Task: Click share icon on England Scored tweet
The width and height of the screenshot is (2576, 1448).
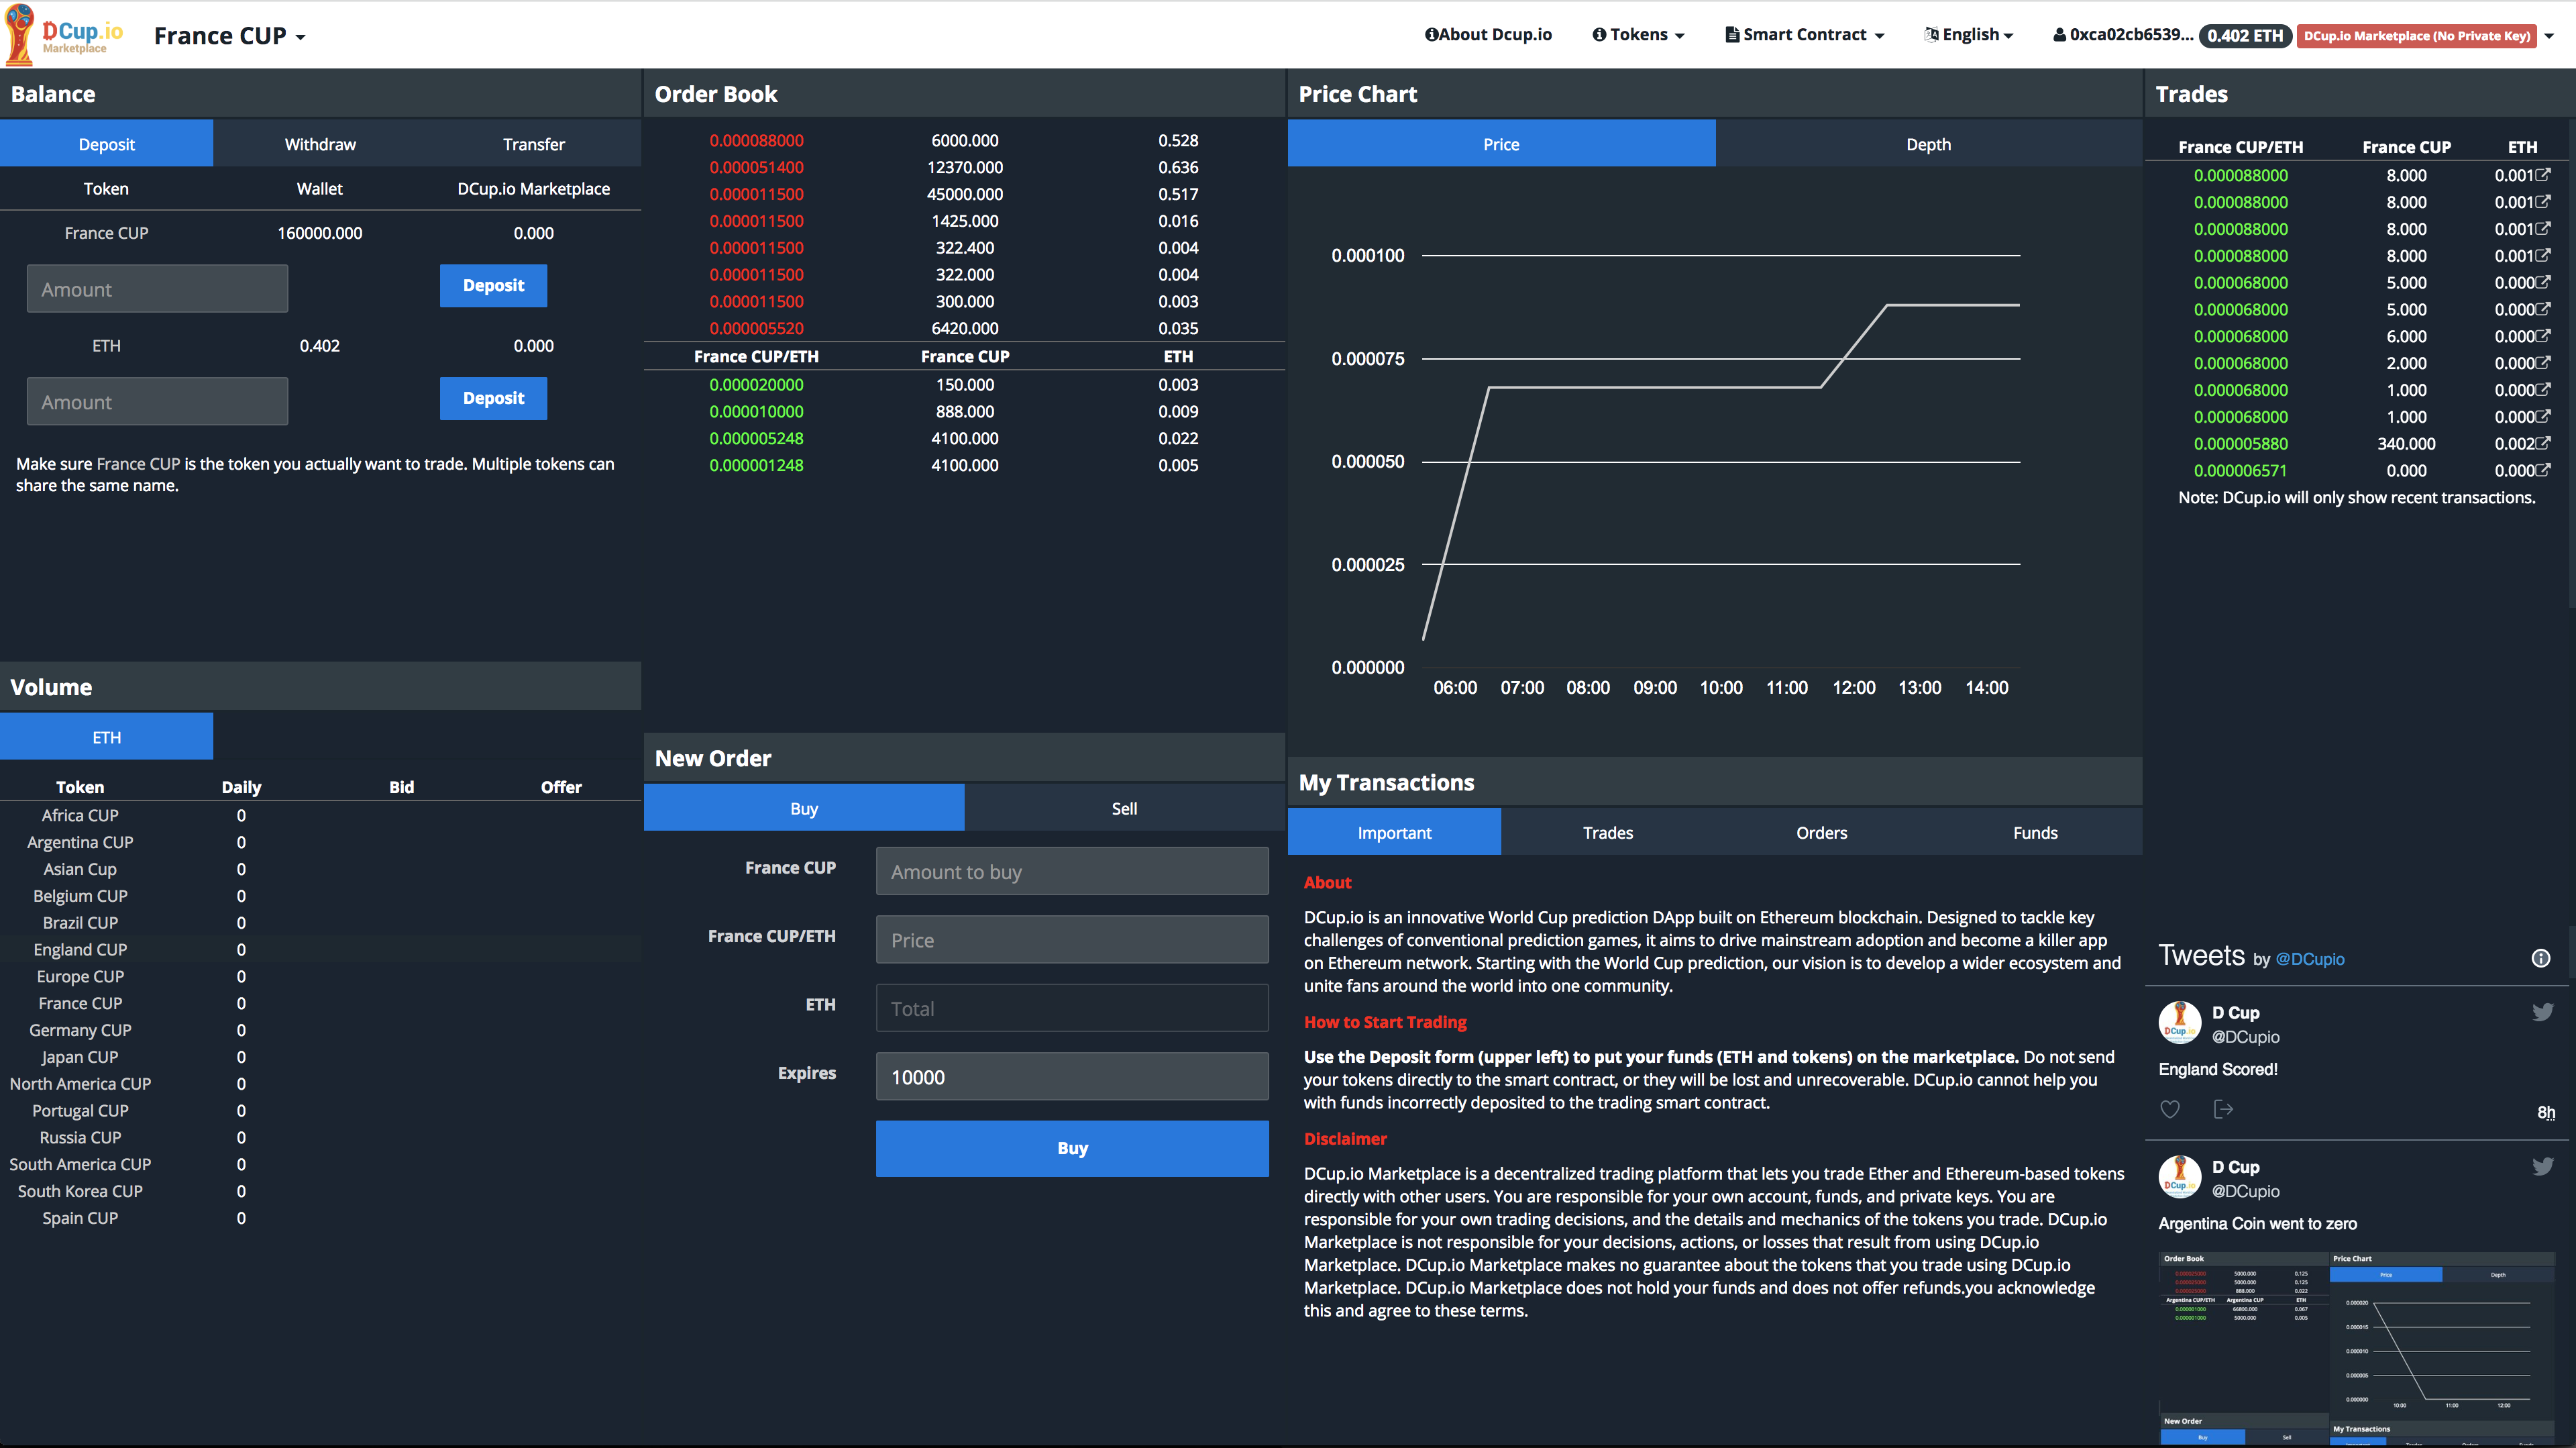Action: pyautogui.click(x=2223, y=1109)
